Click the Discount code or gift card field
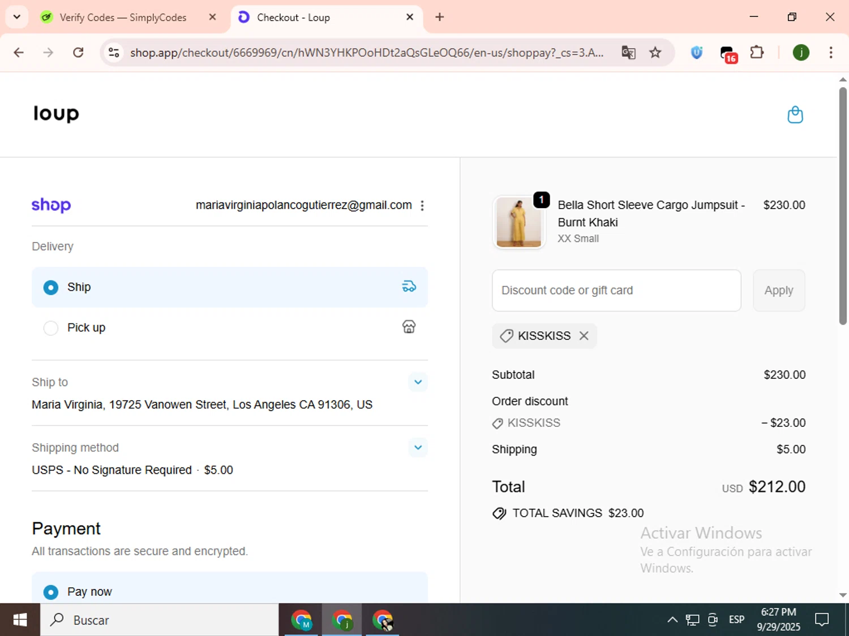The height and width of the screenshot is (636, 849). (616, 291)
